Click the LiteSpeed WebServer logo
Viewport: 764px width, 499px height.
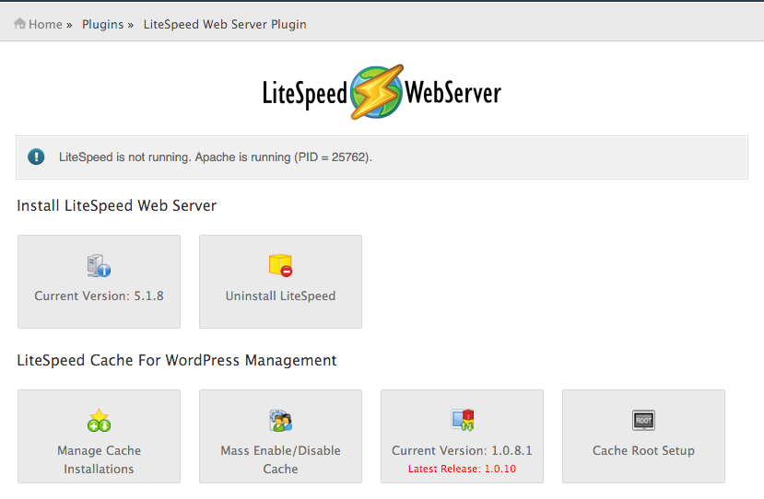click(x=382, y=92)
